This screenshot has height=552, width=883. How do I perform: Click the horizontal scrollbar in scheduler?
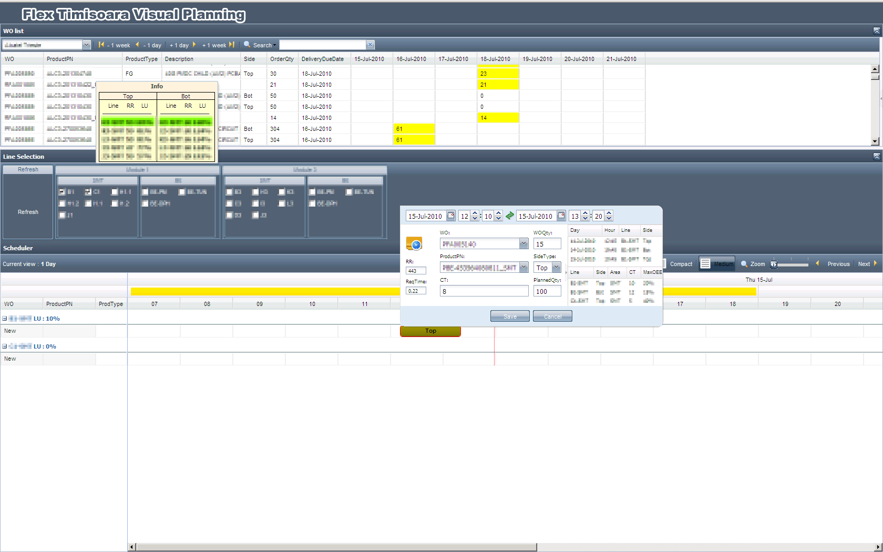point(336,547)
